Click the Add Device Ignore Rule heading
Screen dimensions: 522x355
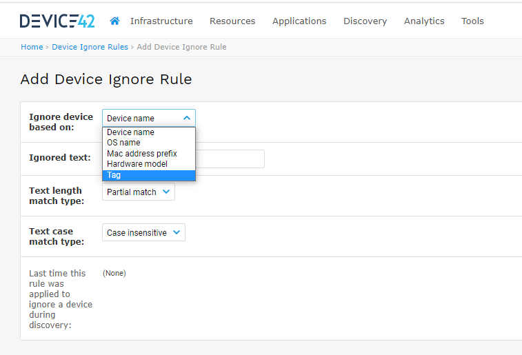click(106, 79)
